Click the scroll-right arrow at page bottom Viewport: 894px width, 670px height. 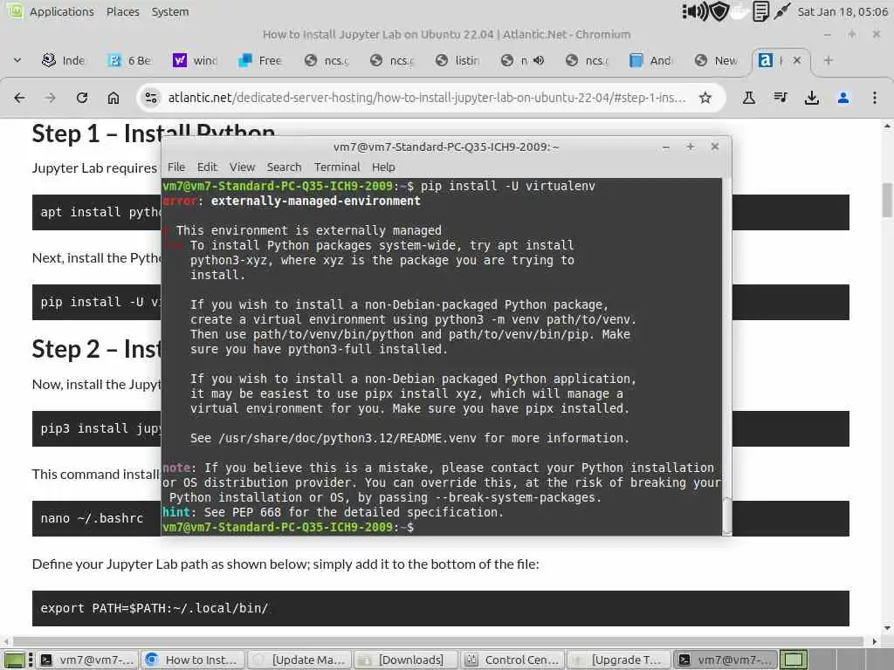[875, 641]
